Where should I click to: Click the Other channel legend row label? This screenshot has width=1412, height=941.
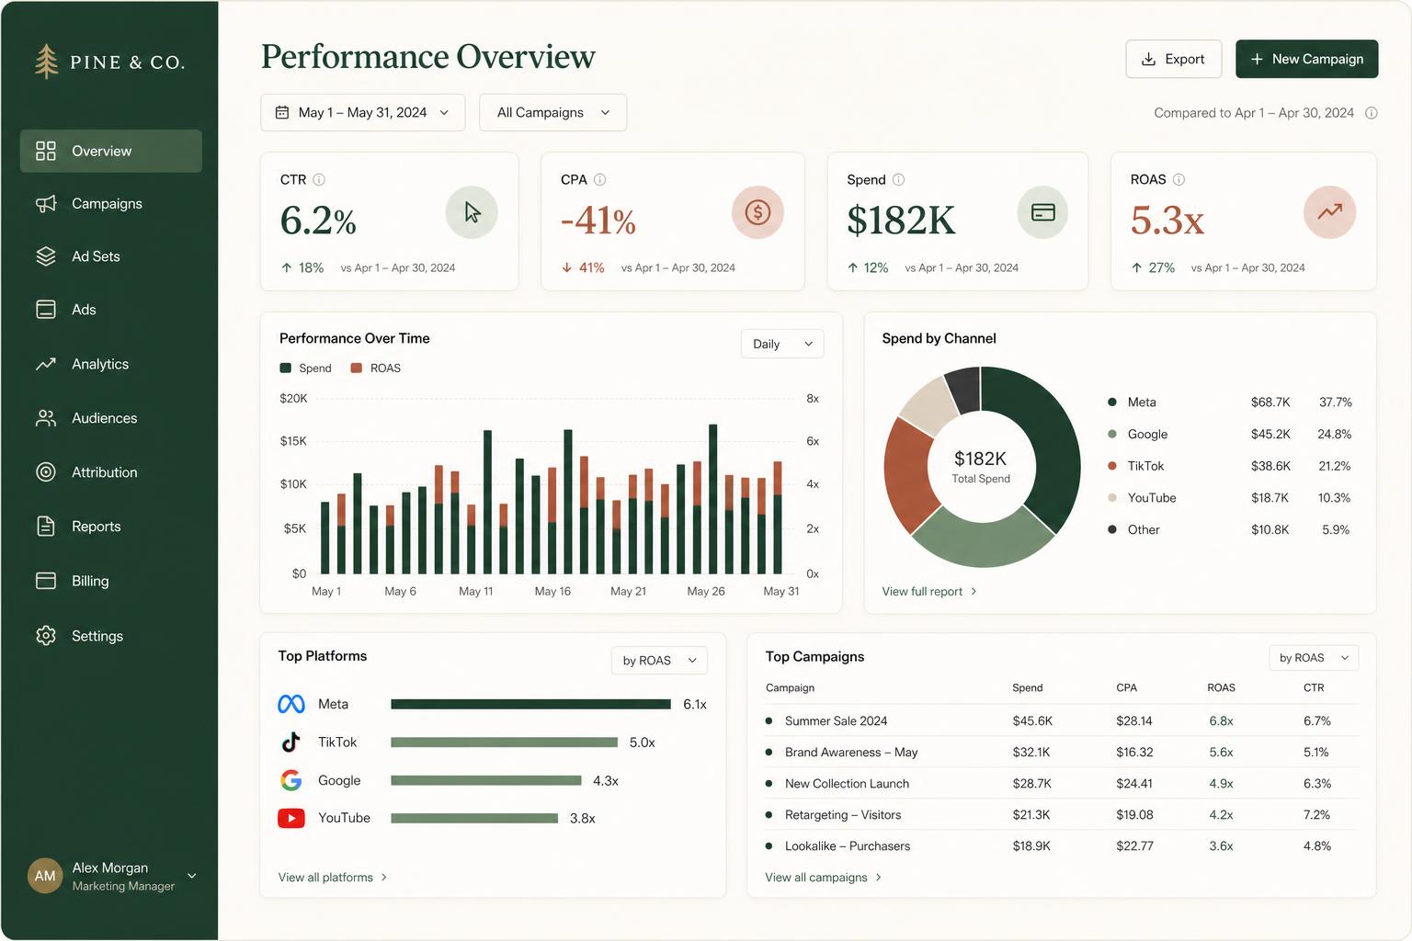[x=1144, y=530]
